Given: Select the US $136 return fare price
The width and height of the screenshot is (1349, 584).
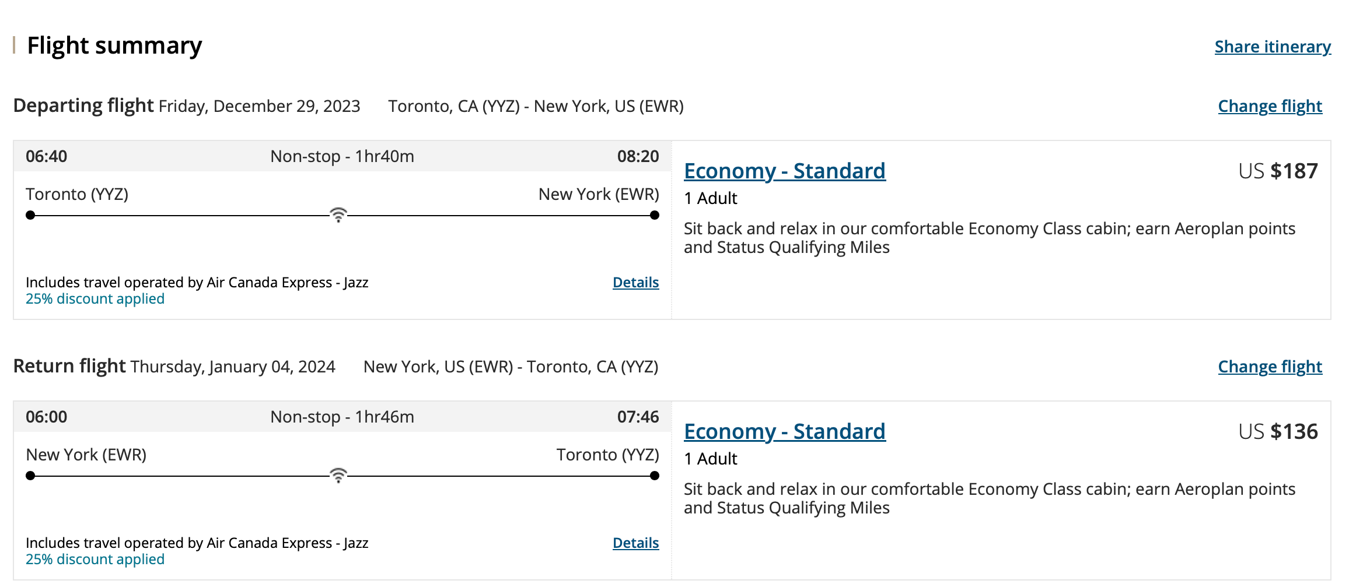Looking at the screenshot, I should 1278,431.
